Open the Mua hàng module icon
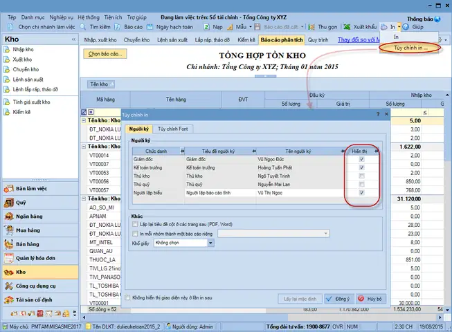This screenshot has width=452, height=332. point(8,230)
